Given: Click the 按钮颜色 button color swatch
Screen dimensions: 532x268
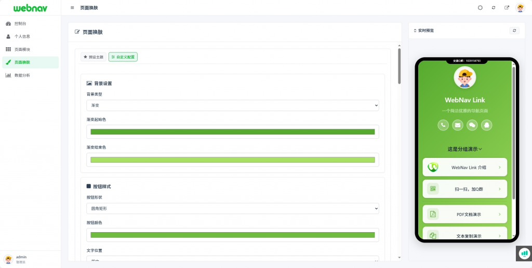Looking at the screenshot, I should 232,235.
